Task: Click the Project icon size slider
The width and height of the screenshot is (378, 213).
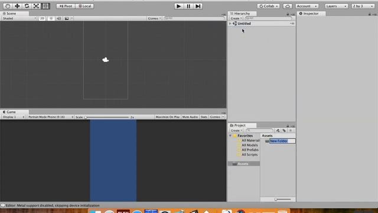Action: 283,199
